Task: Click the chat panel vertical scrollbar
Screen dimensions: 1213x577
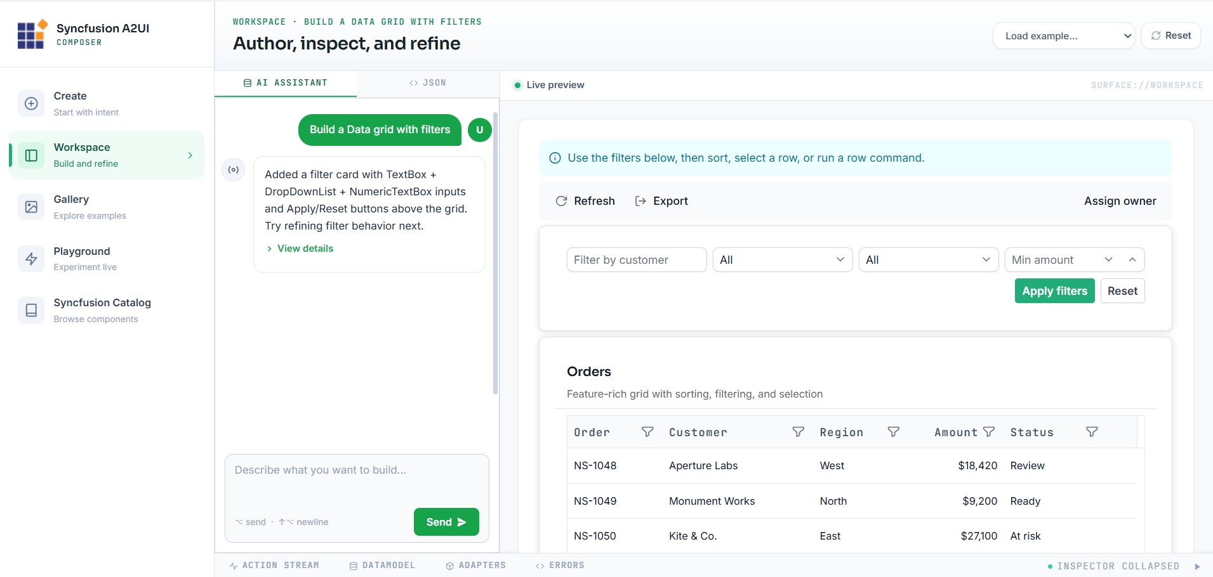Action: click(495, 254)
